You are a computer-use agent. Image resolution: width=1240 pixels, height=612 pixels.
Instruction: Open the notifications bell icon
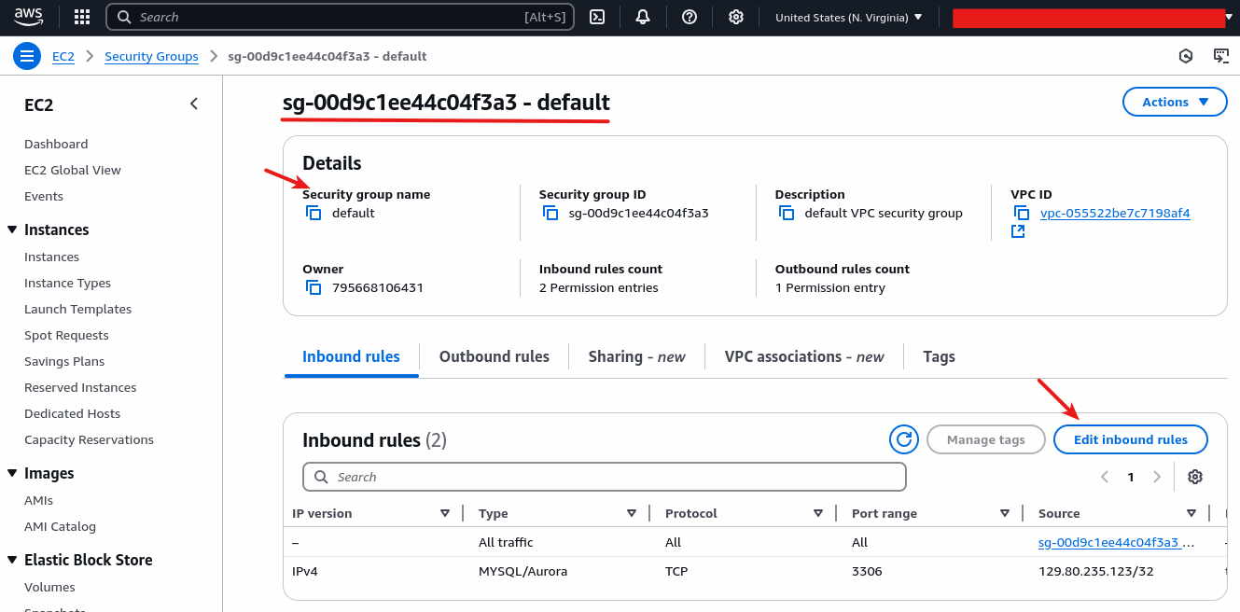click(643, 17)
